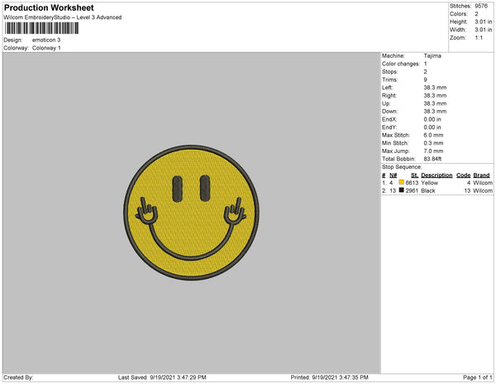Click the 'St.' column header
The width and height of the screenshot is (496, 384).
pyautogui.click(x=415, y=175)
